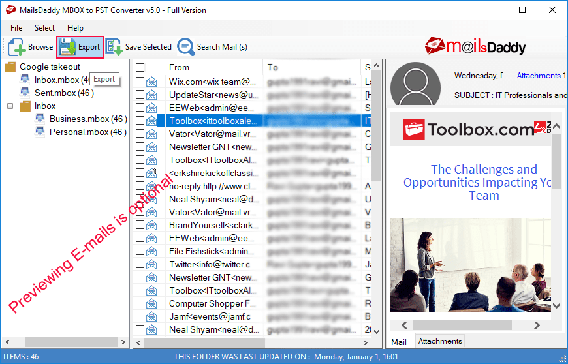
Task: Click preview pane scroll-down chevron
Action: point(557,305)
